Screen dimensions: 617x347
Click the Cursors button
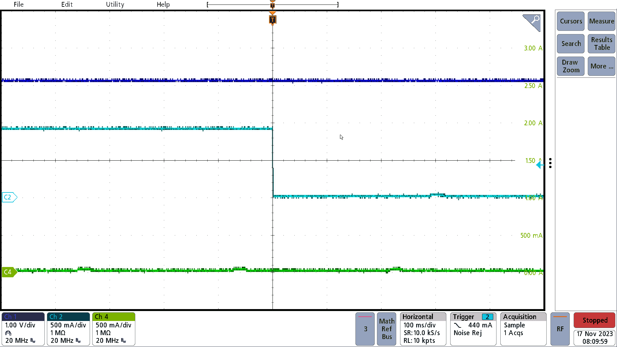571,21
